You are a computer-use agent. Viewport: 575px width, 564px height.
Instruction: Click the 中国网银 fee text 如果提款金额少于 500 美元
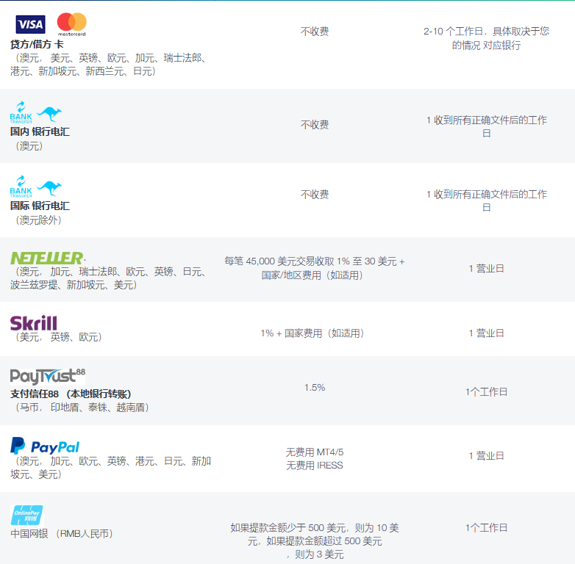315,541
